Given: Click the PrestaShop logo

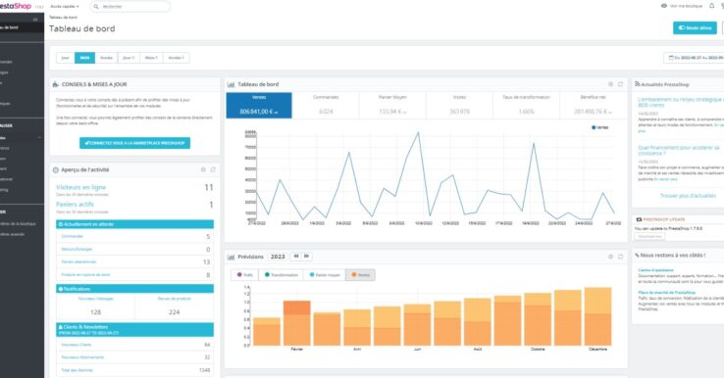Looking at the screenshot, I should (16, 6).
